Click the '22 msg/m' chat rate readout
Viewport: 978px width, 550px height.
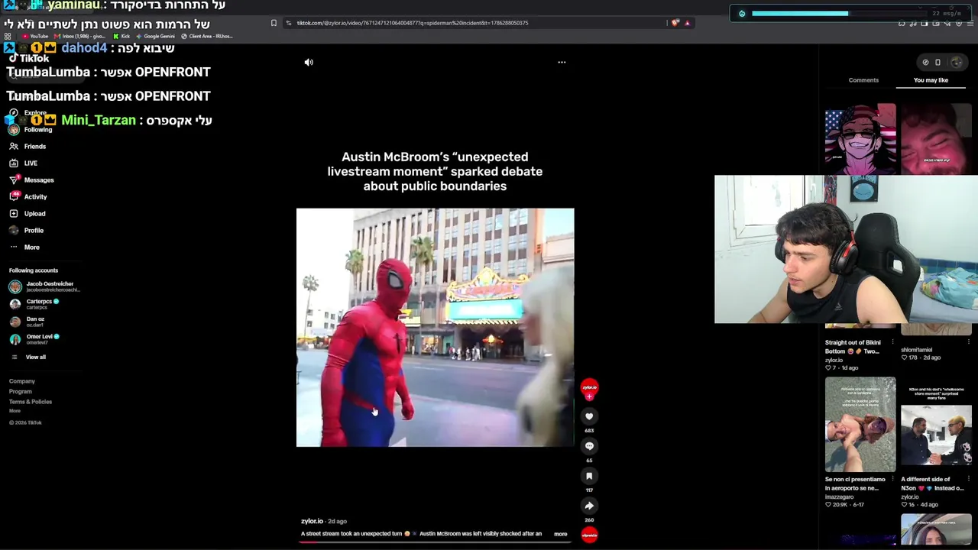947,14
